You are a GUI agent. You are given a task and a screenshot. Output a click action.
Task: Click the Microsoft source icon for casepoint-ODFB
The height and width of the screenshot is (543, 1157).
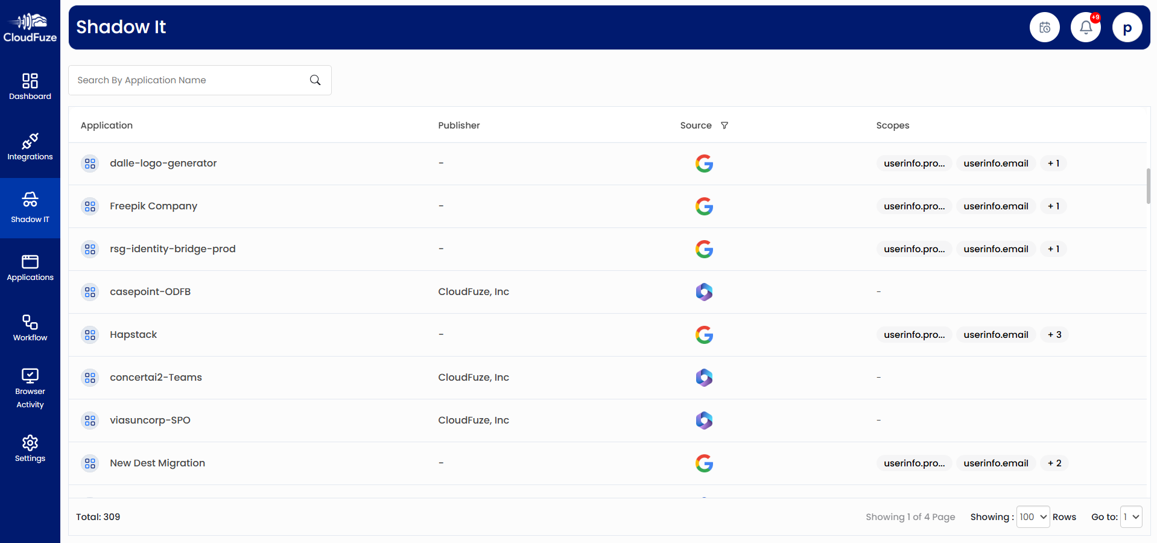tap(703, 291)
